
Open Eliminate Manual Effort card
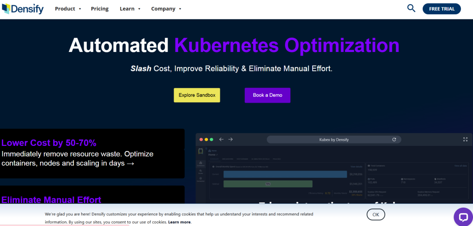92,195
